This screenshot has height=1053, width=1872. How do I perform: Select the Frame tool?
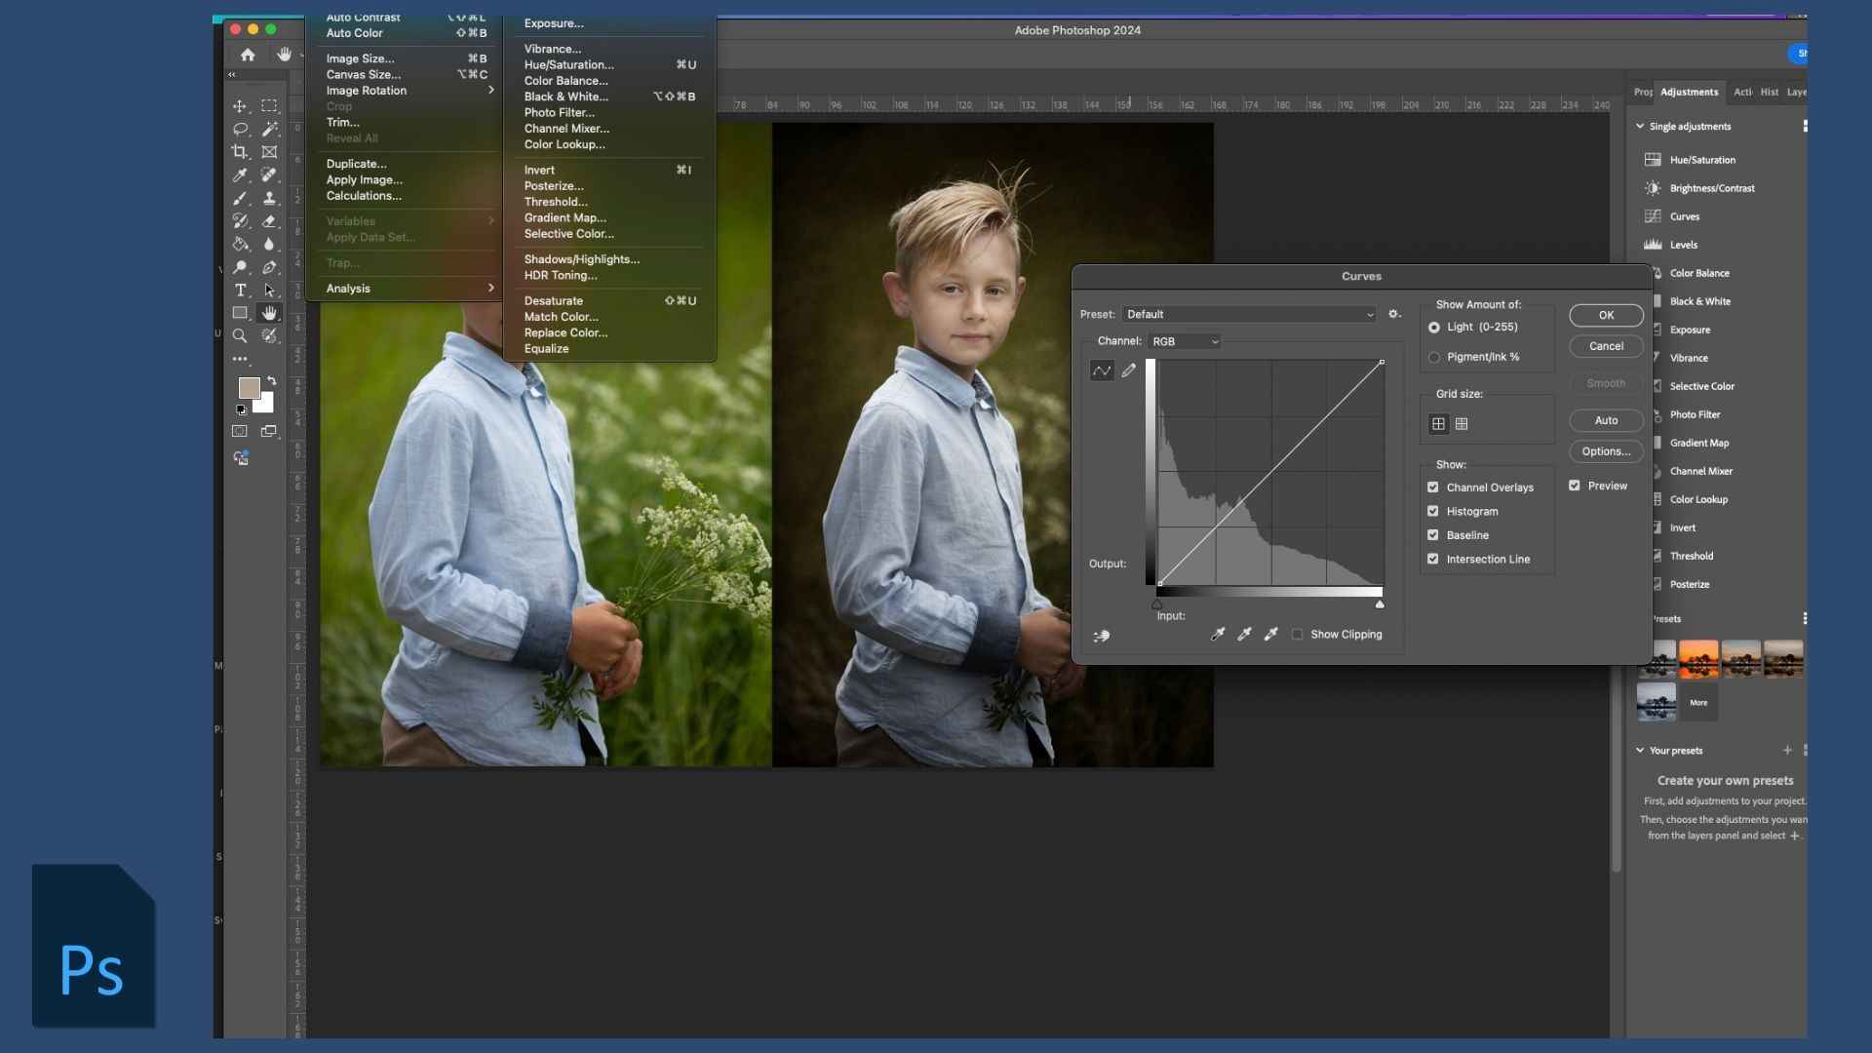coord(269,151)
